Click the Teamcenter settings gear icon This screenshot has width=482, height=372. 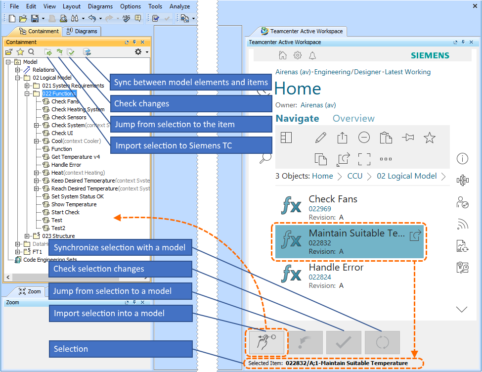click(297, 55)
